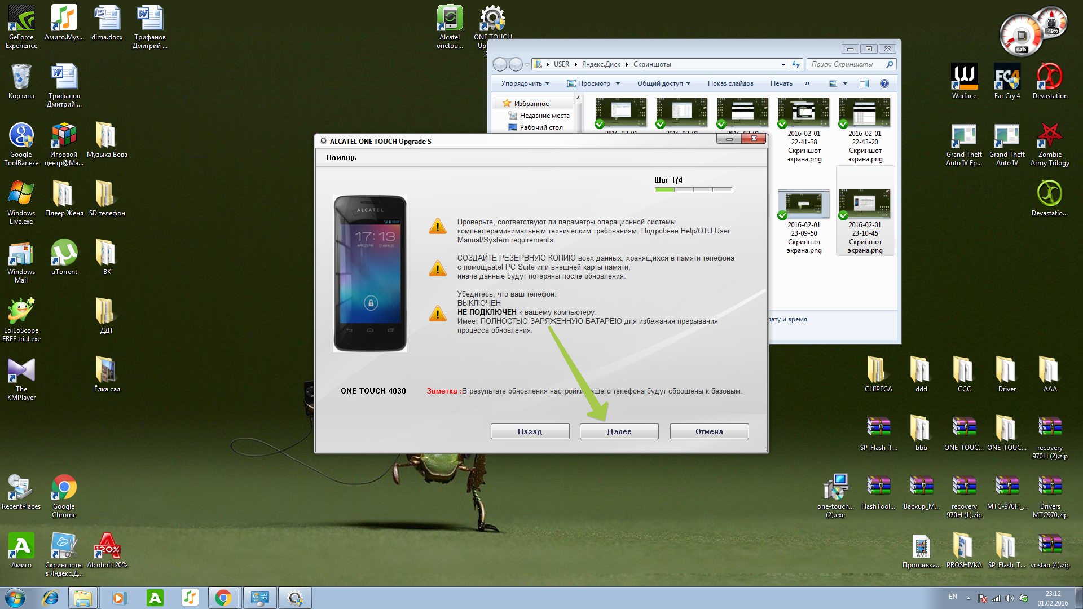Click the Назад button
The width and height of the screenshot is (1083, 609).
pos(530,431)
